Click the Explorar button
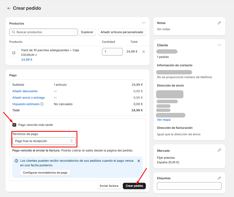This screenshot has height=197, width=234. point(87,32)
